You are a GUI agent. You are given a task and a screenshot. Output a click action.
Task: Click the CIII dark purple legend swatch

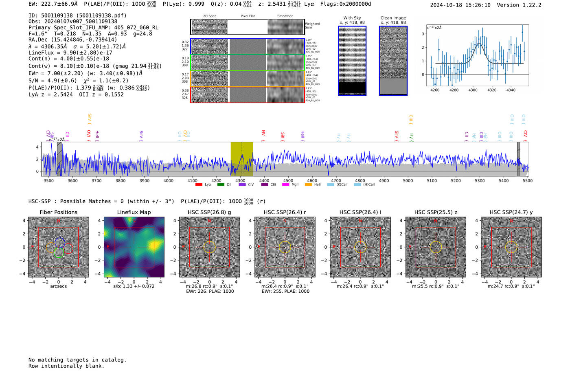pyautogui.click(x=265, y=184)
